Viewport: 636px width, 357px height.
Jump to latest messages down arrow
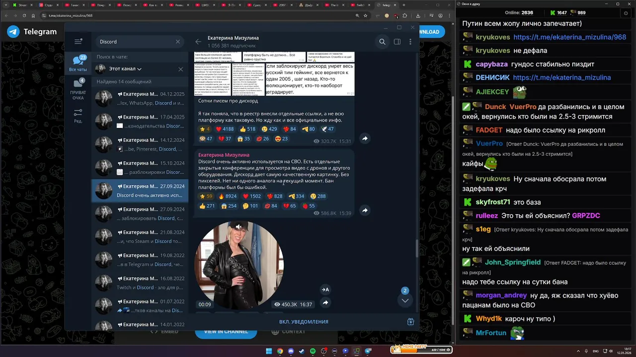(405, 300)
